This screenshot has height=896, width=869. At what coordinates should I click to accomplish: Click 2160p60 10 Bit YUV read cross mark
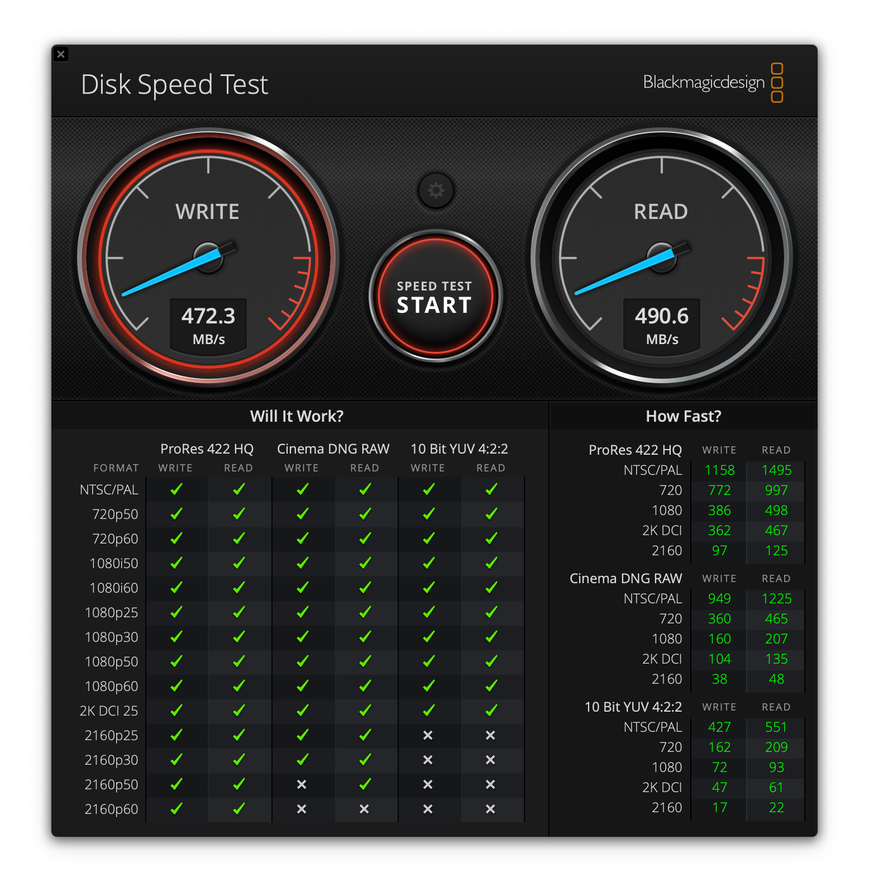(x=490, y=809)
